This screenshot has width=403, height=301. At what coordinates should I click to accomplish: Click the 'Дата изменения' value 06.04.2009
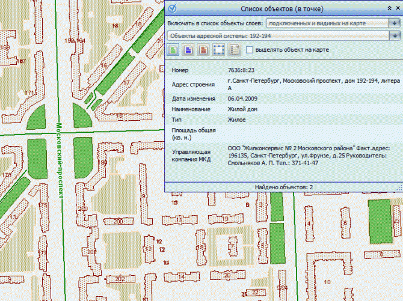(242, 99)
